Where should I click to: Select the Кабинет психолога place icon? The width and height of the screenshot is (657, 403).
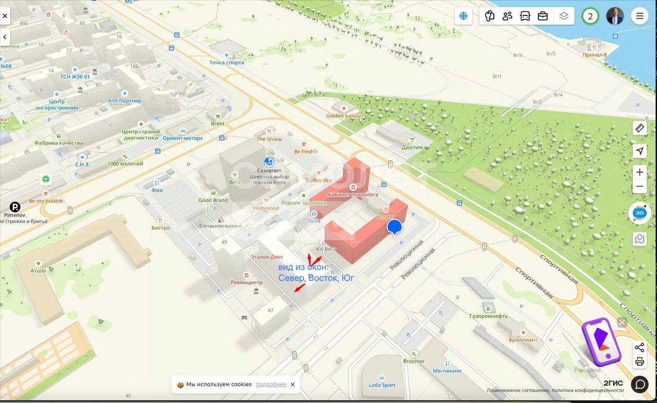(353, 187)
